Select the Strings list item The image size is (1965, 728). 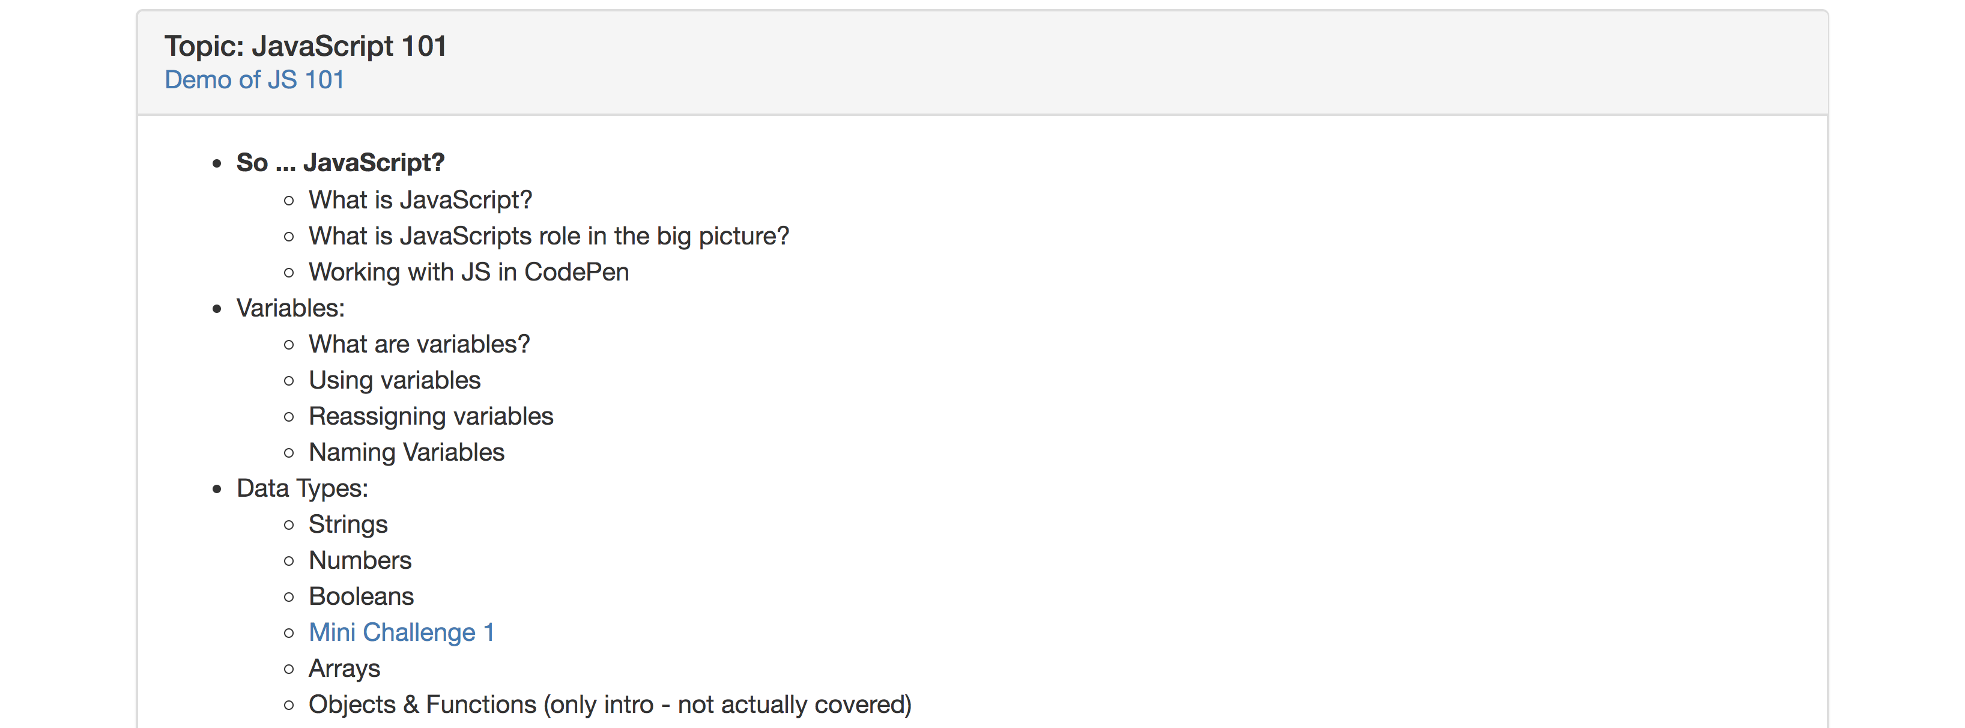348,524
